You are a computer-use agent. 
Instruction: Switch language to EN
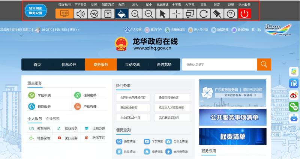(259, 30)
